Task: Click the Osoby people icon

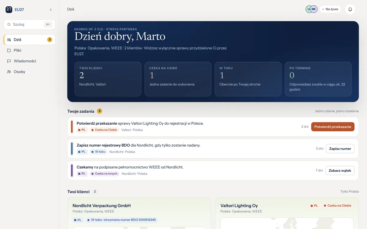Action: pyautogui.click(x=9, y=72)
